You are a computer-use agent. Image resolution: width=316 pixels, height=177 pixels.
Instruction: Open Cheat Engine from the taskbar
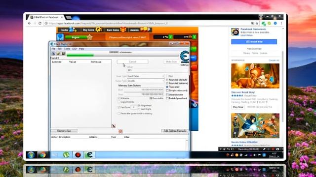tap(89, 155)
